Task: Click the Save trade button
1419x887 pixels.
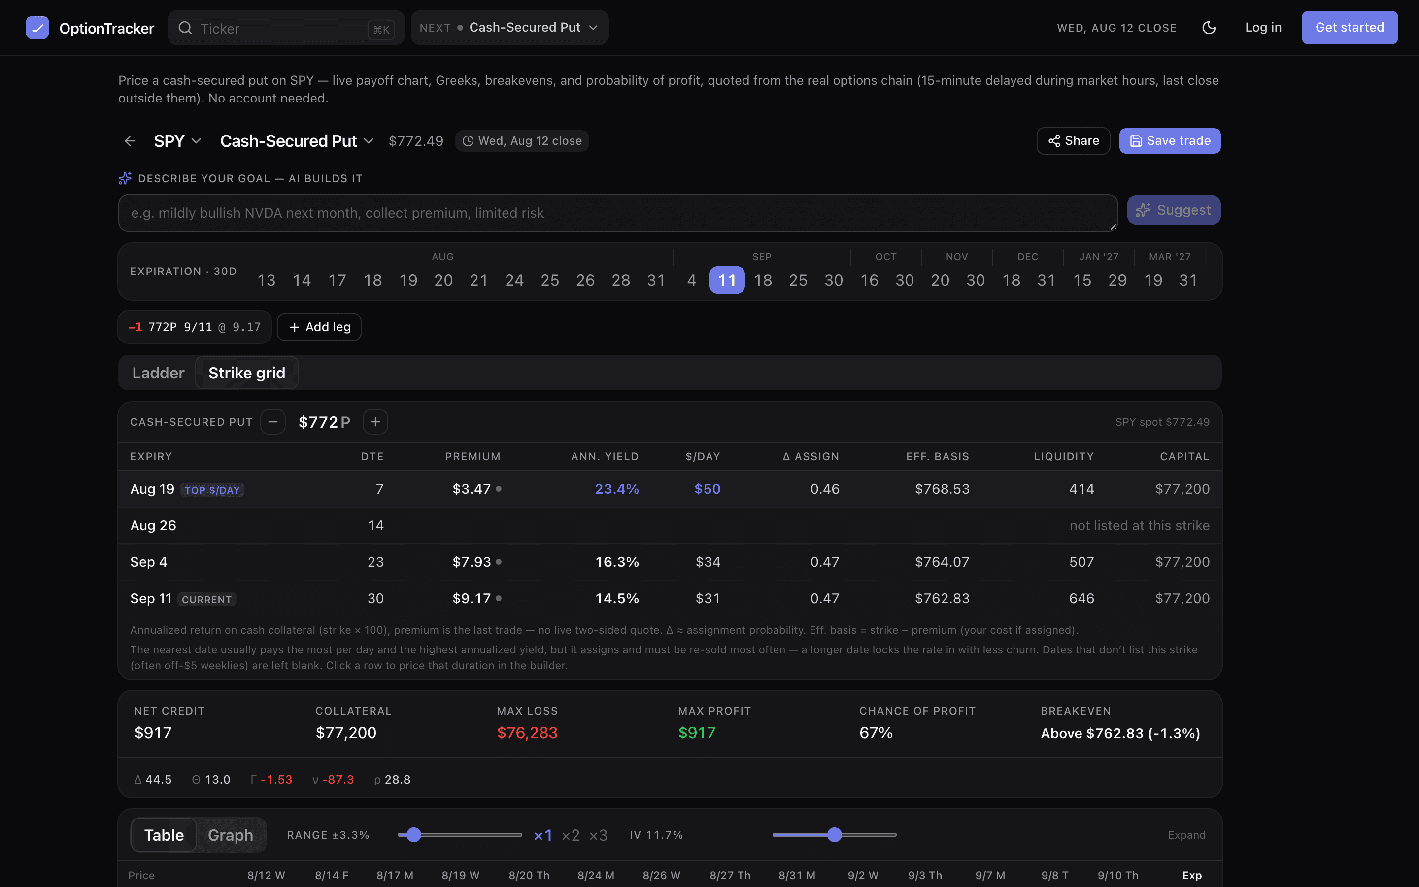Action: point(1170,141)
